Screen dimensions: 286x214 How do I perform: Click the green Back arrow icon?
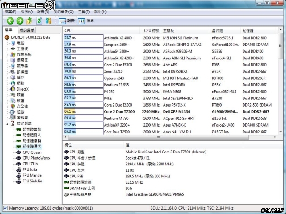[10, 21]
